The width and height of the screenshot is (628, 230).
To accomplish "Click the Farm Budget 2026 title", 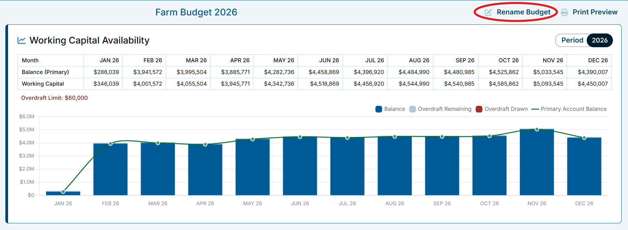I will pyautogui.click(x=196, y=12).
